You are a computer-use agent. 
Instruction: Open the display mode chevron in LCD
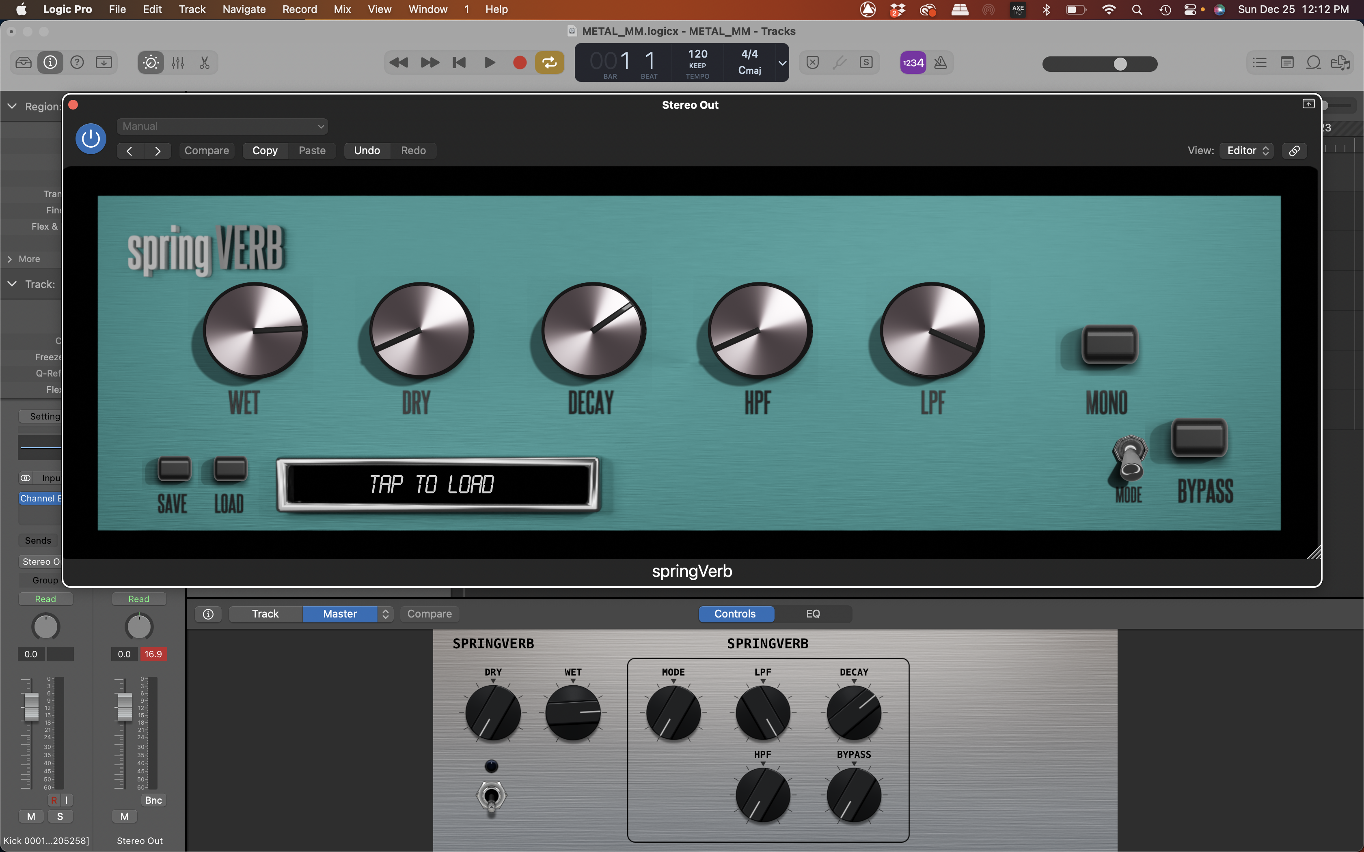[782, 62]
